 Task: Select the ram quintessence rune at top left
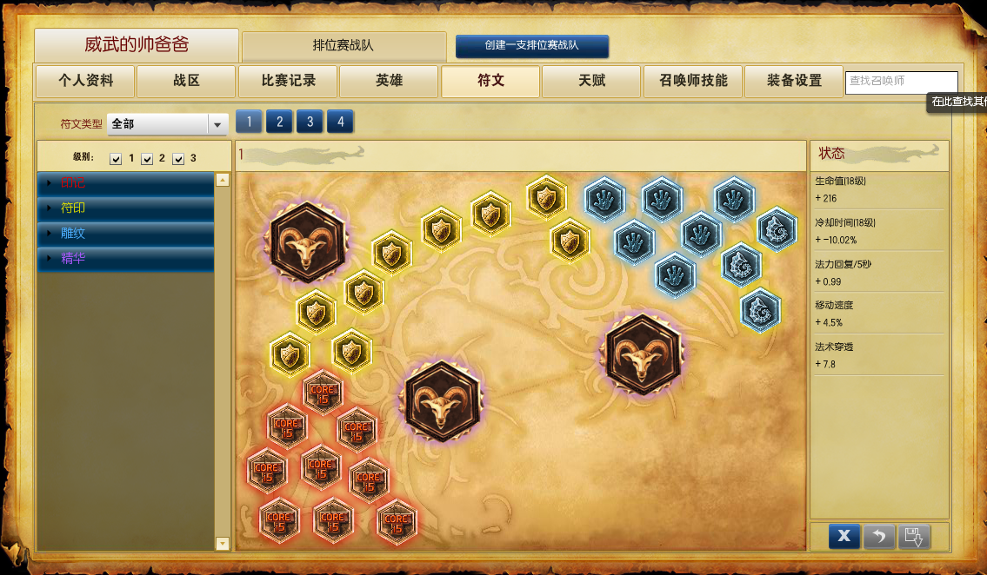tap(307, 242)
